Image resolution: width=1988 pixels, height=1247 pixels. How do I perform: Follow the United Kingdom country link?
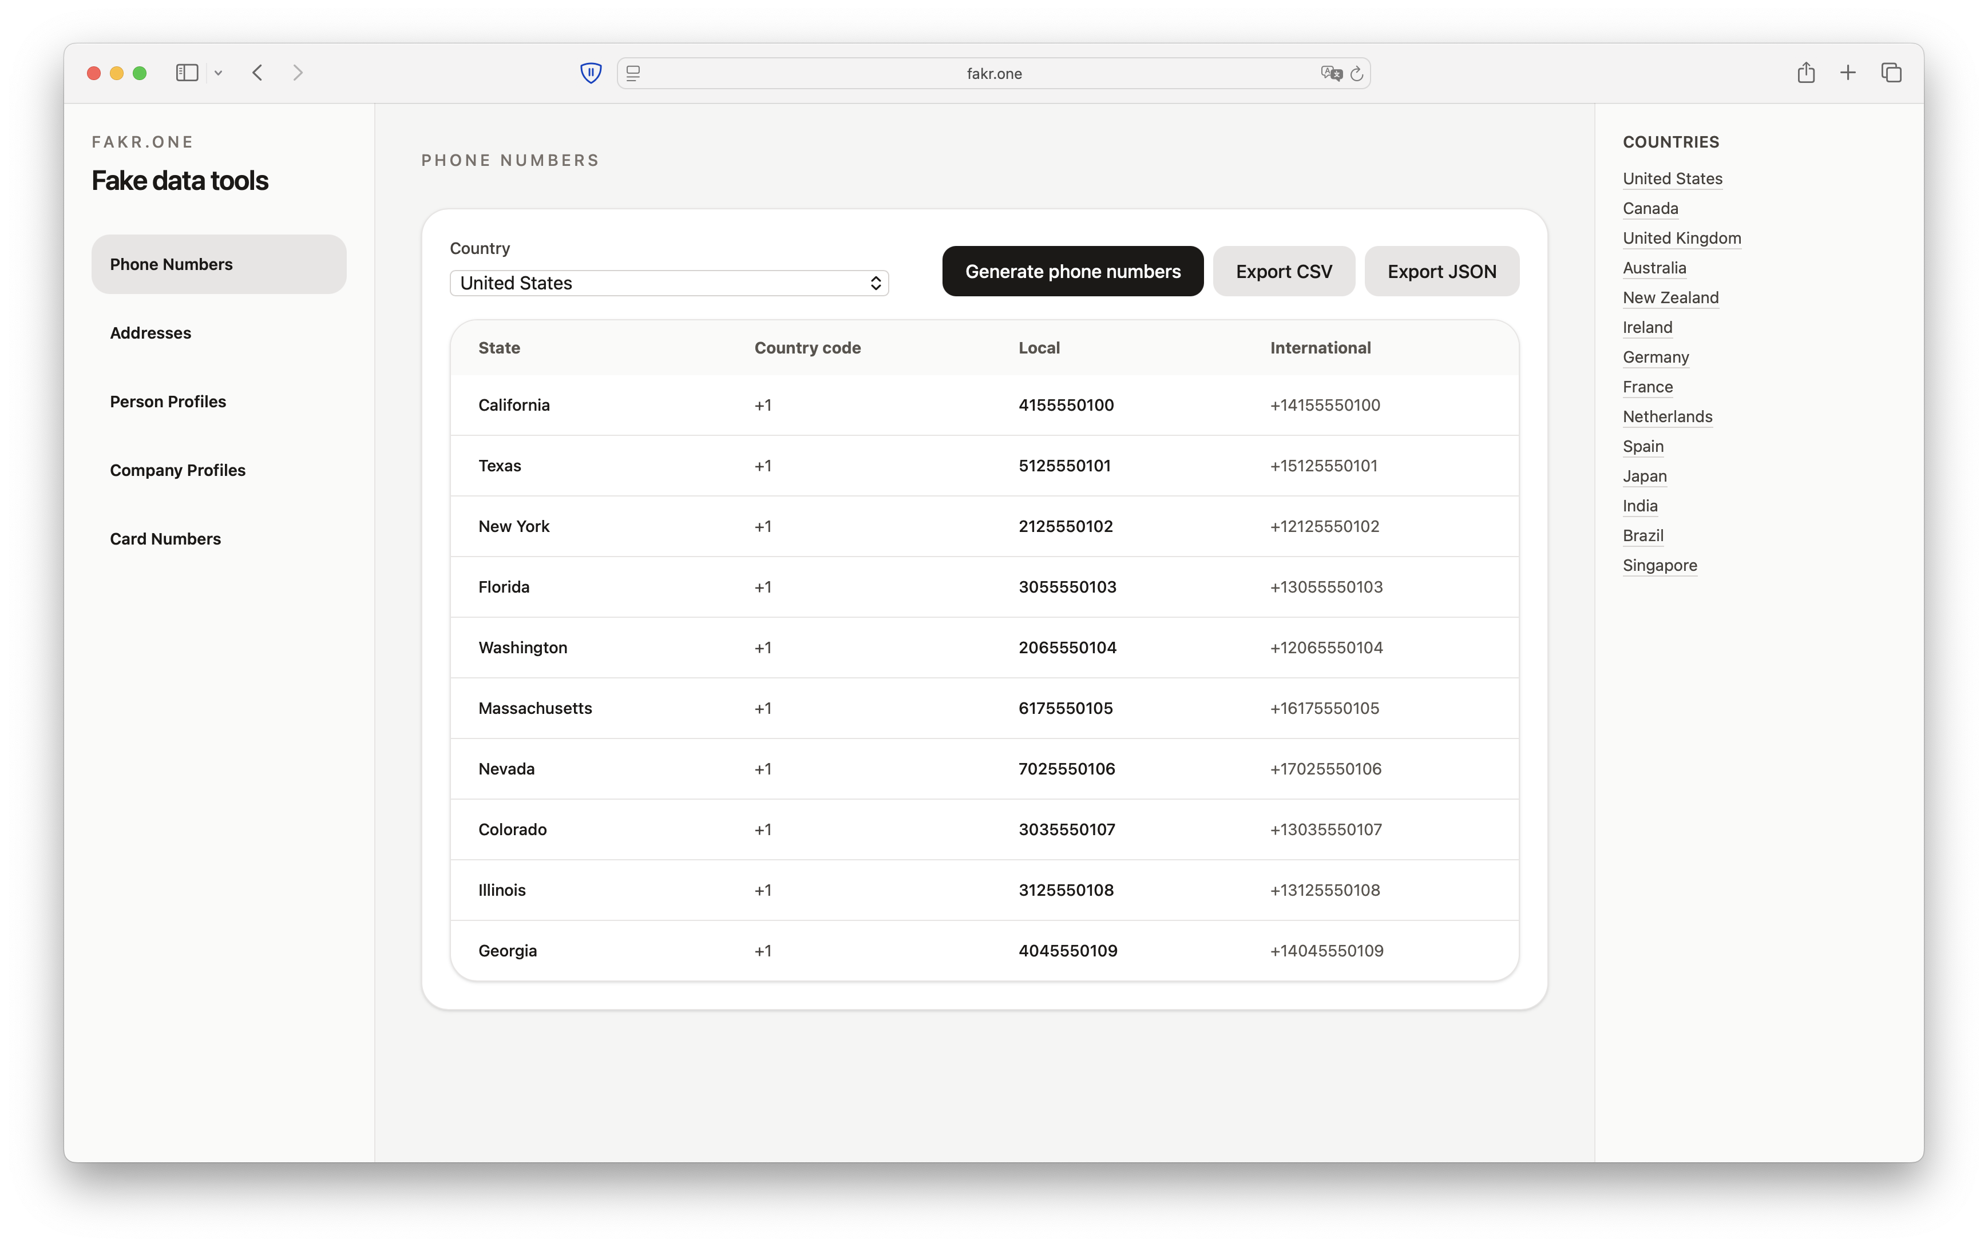pyautogui.click(x=1681, y=239)
